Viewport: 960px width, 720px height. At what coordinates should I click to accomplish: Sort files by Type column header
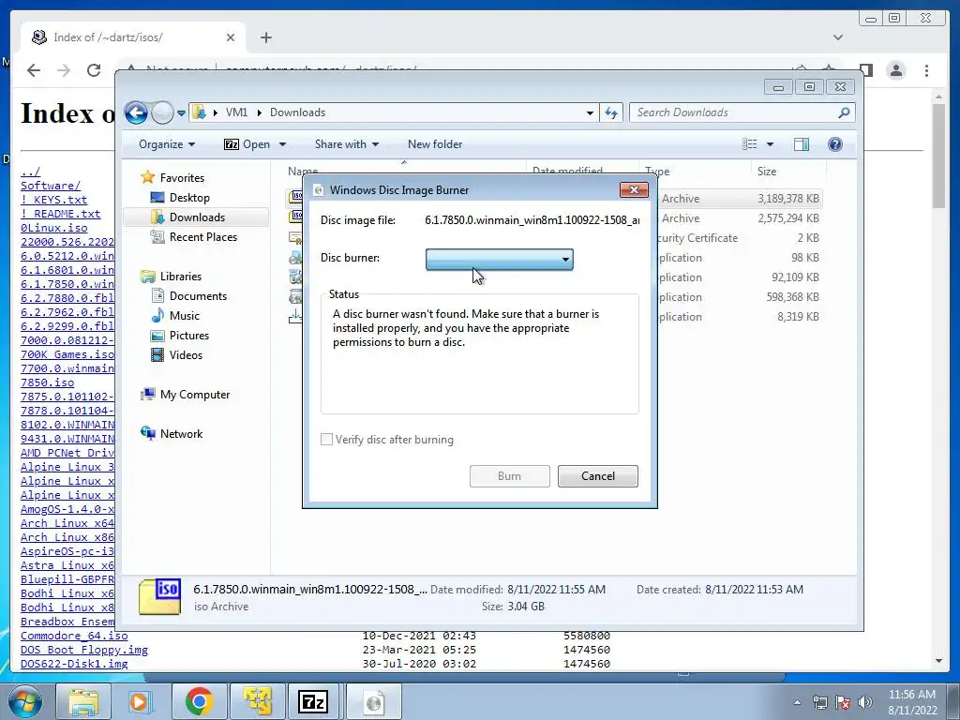click(x=695, y=172)
